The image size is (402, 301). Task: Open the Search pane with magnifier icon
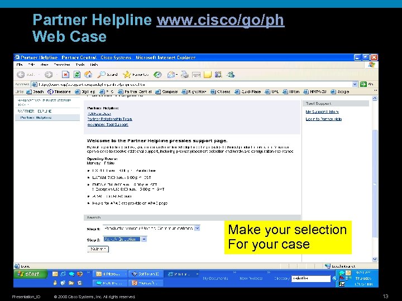(107, 75)
